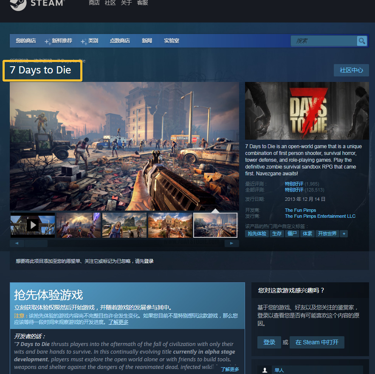Select the lightning zombie screenshot thumbnail
The height and width of the screenshot is (374, 375).
(x=79, y=225)
